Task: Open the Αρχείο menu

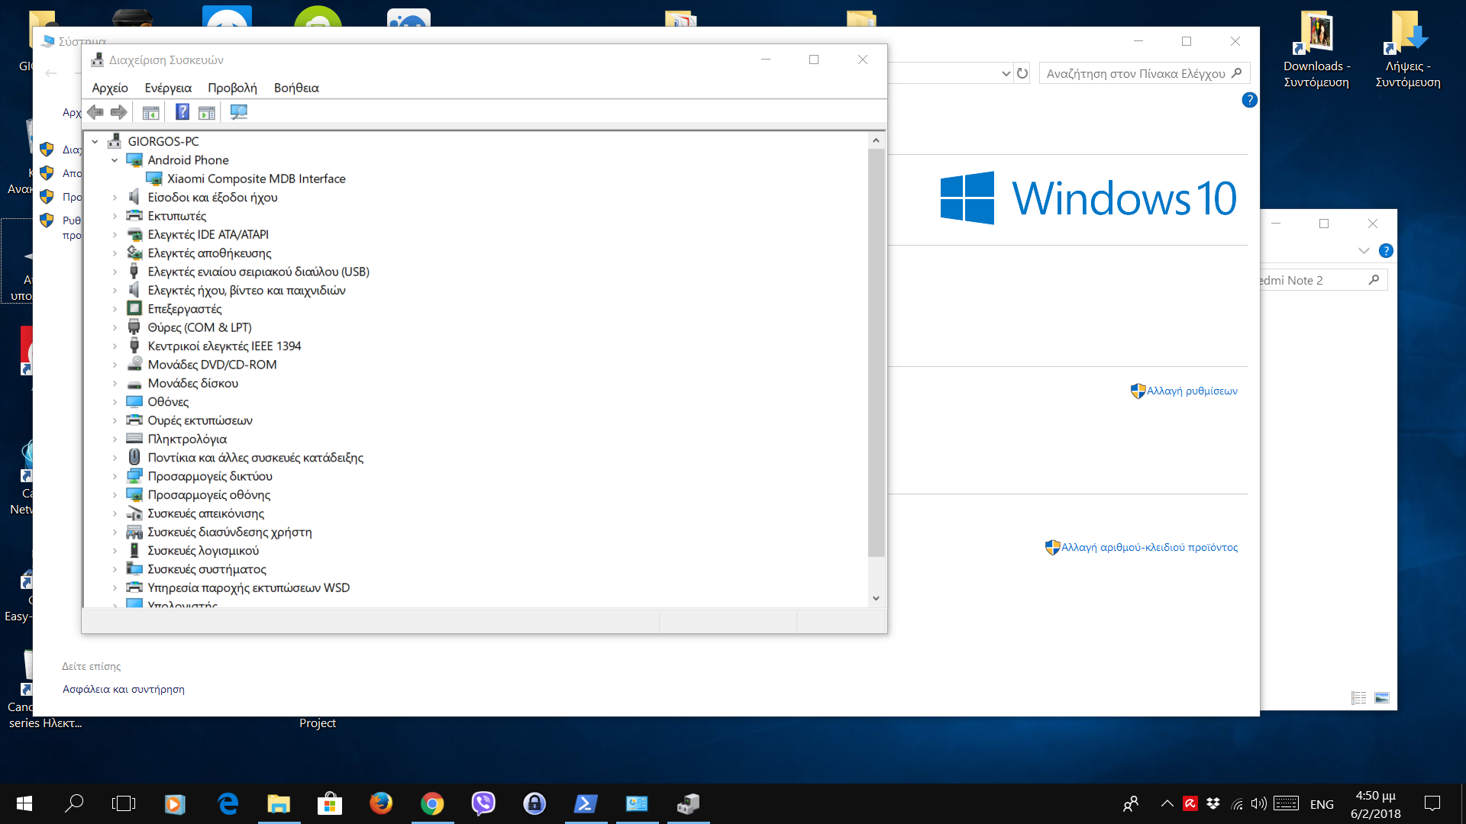Action: click(x=110, y=88)
